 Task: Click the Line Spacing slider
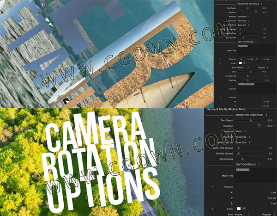coord(247,76)
